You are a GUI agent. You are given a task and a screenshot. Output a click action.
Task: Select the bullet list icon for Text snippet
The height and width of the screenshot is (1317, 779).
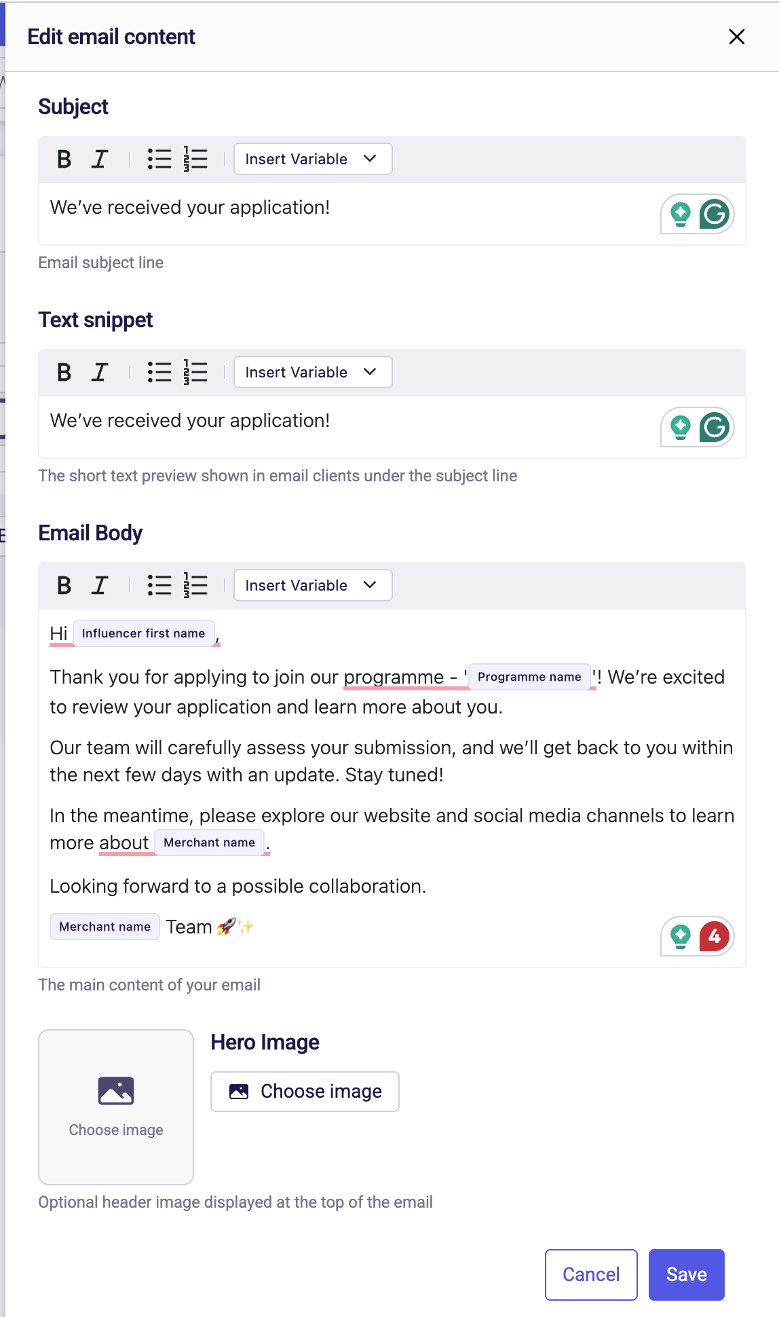pyautogui.click(x=159, y=372)
